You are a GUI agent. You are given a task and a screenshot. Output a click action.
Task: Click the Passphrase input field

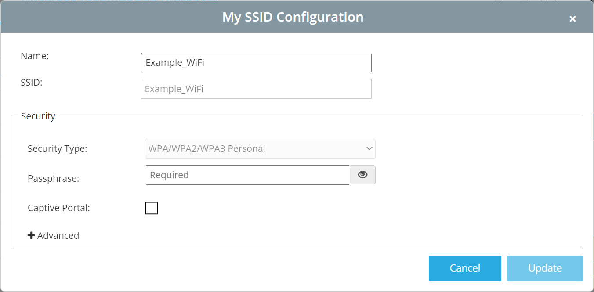pos(247,175)
